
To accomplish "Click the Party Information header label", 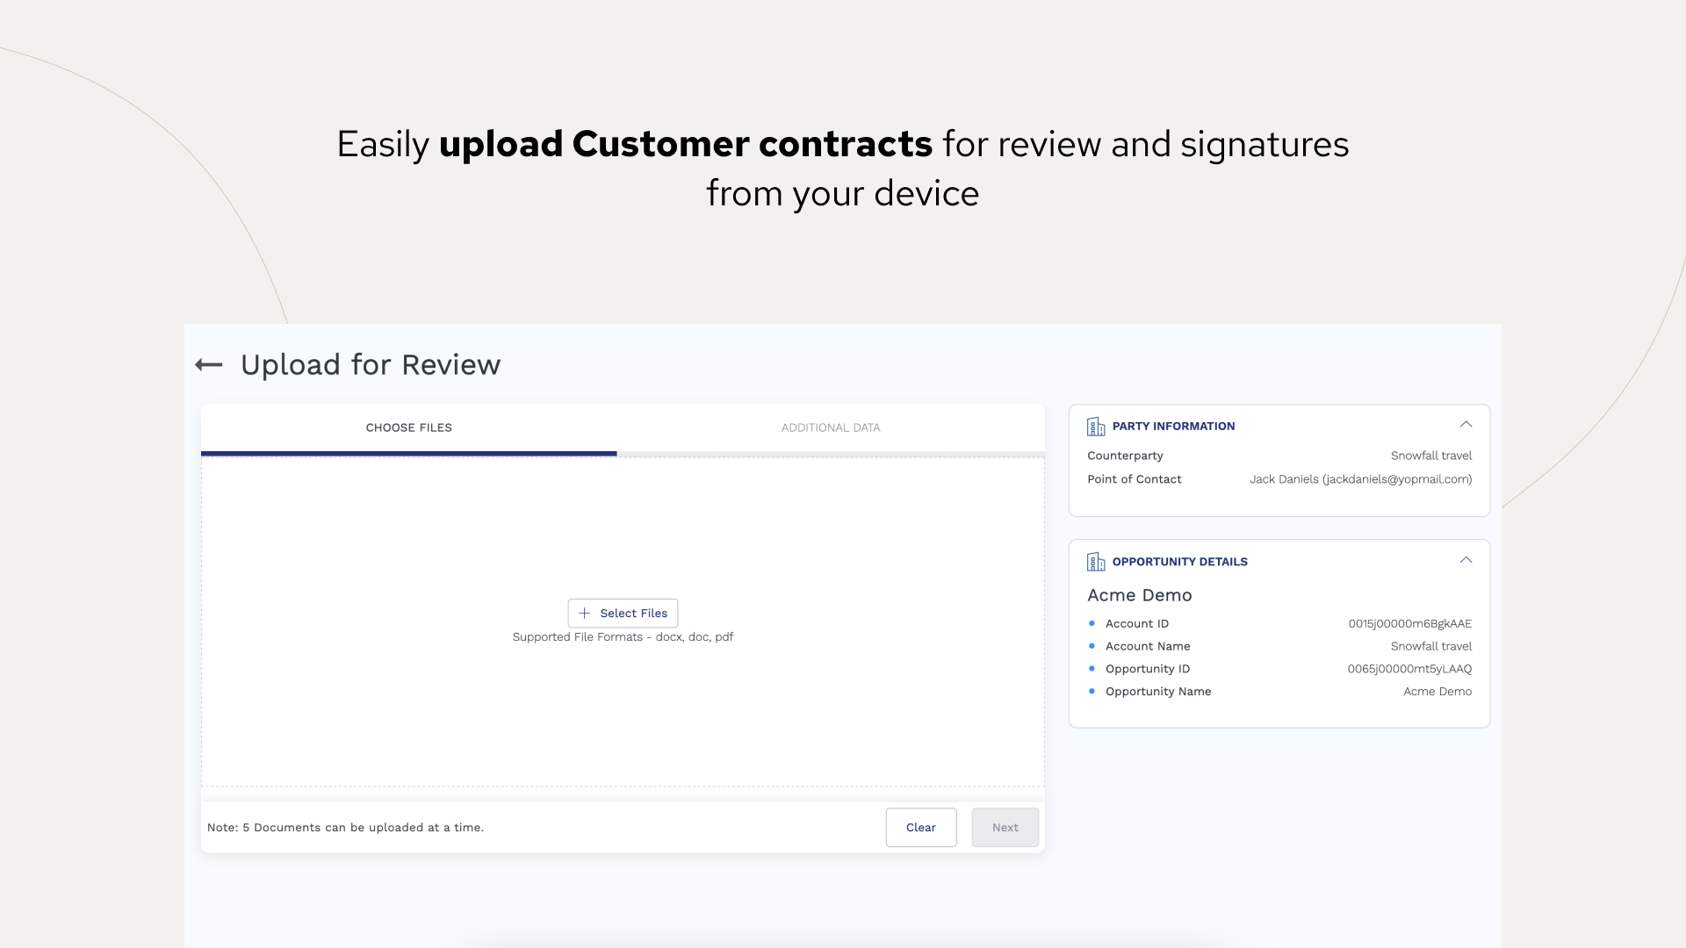I will (x=1173, y=427).
